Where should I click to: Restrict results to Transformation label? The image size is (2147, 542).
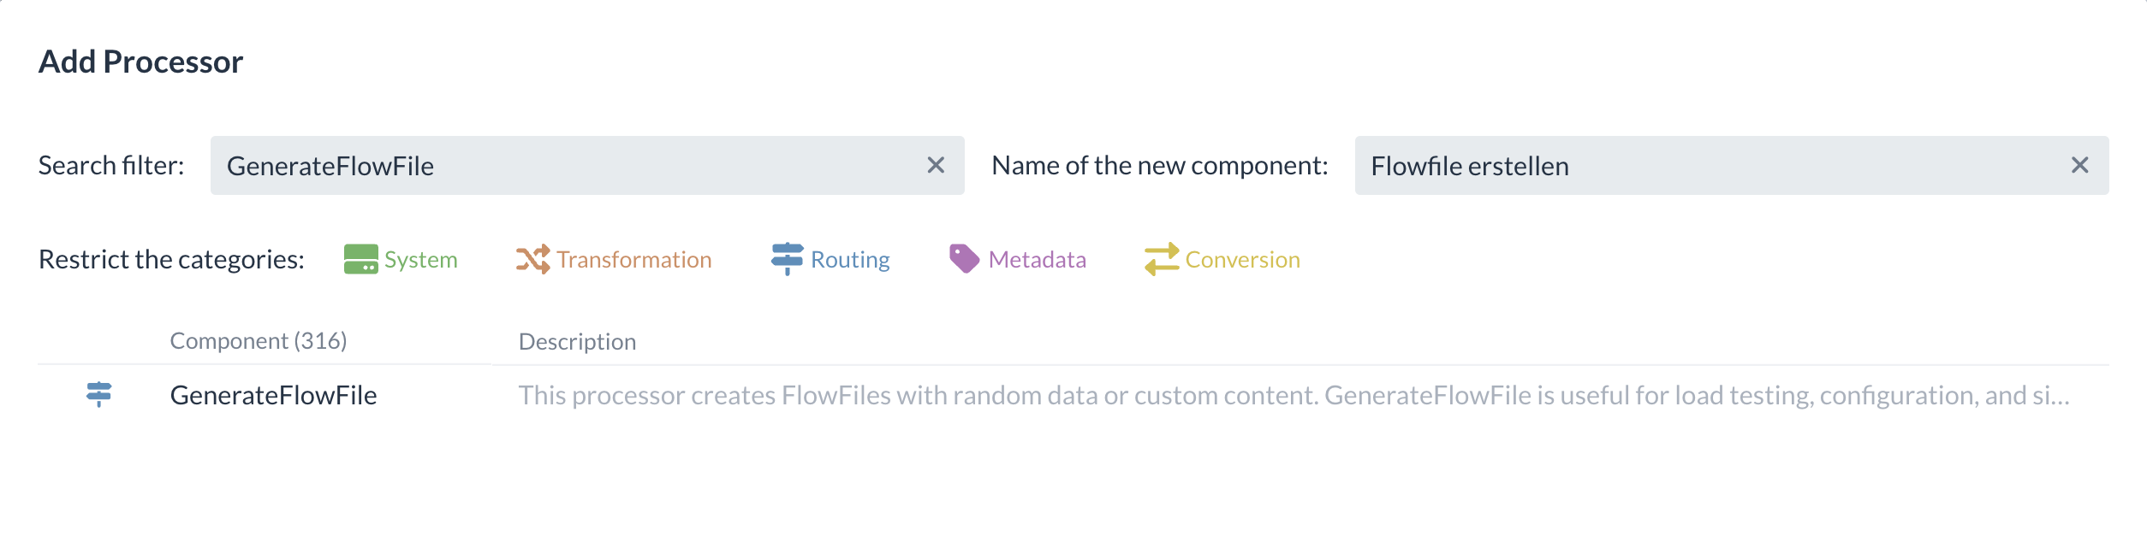[x=633, y=260]
